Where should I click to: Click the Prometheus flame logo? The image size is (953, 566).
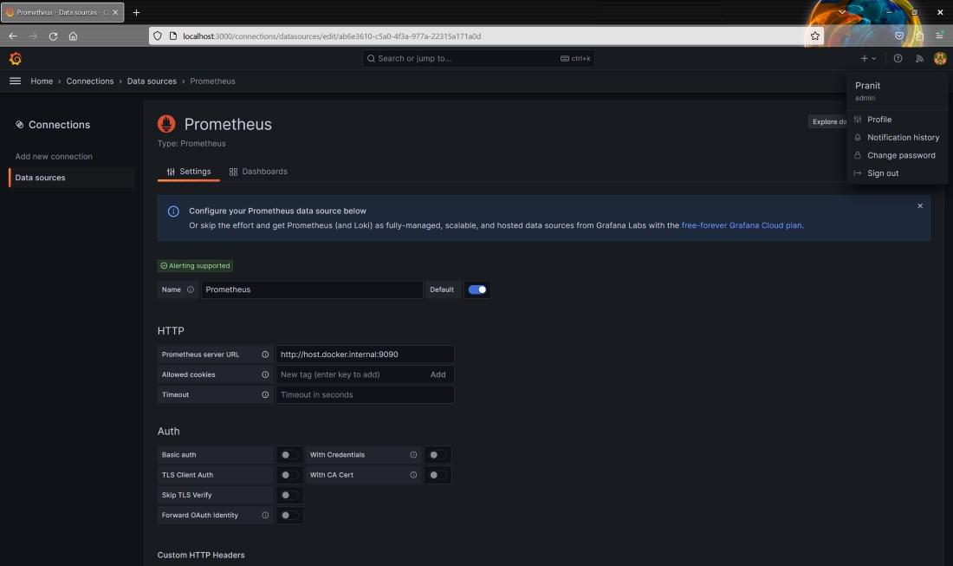166,124
